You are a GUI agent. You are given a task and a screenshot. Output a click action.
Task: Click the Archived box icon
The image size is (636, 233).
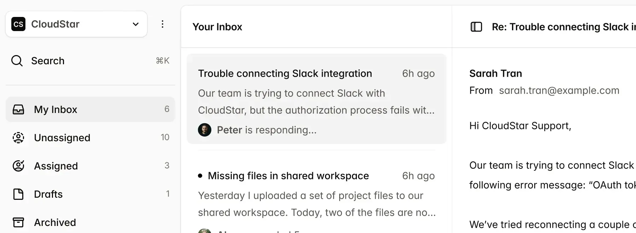coord(18,222)
